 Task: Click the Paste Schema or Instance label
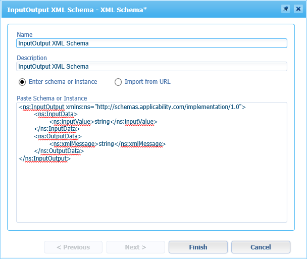pos(52,98)
